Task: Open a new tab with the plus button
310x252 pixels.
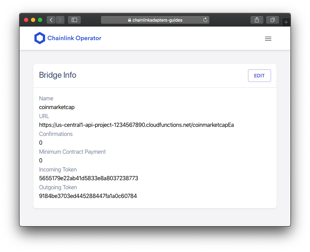Action: (x=286, y=22)
